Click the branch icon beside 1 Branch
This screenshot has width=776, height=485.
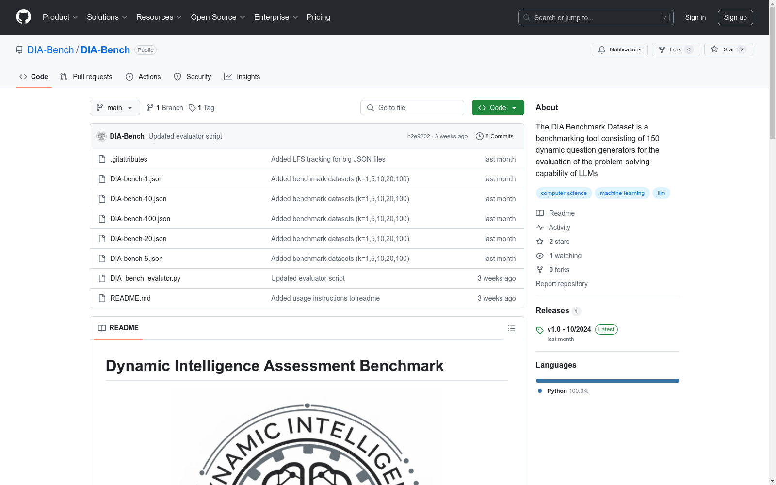pos(150,108)
